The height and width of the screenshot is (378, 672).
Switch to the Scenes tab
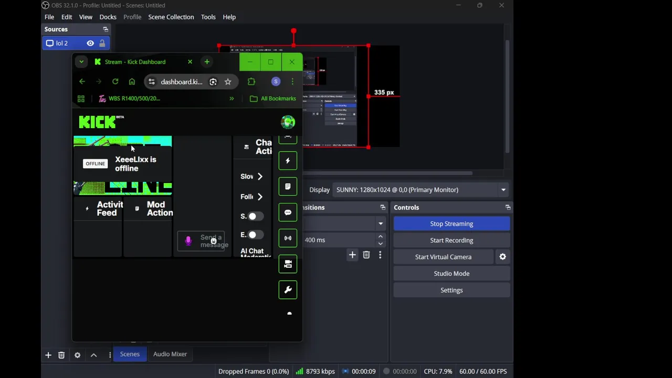click(130, 354)
